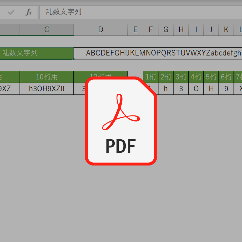Select the cell with O under 4桁
242x242 pixels.
196,89
